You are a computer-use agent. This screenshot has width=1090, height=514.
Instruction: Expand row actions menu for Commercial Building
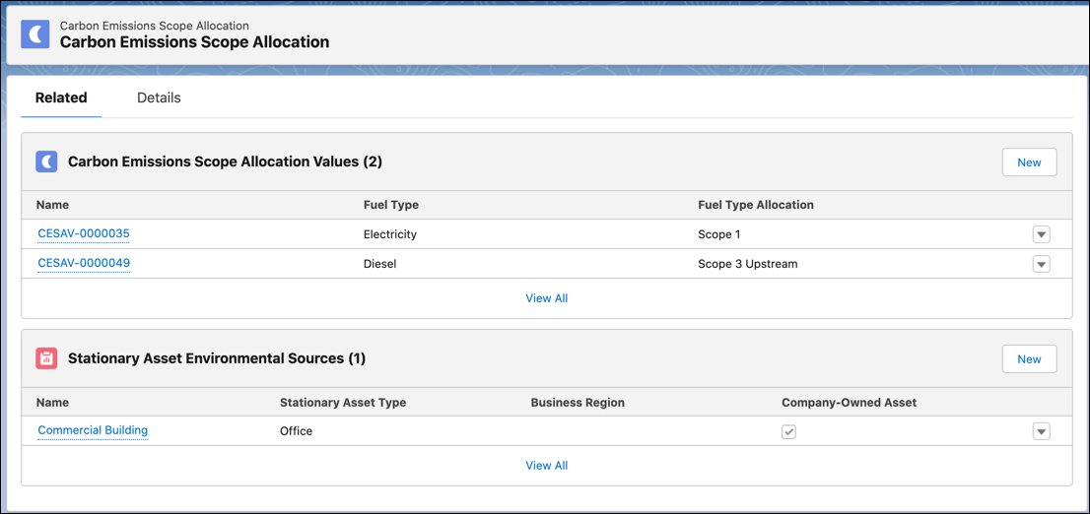click(x=1041, y=431)
